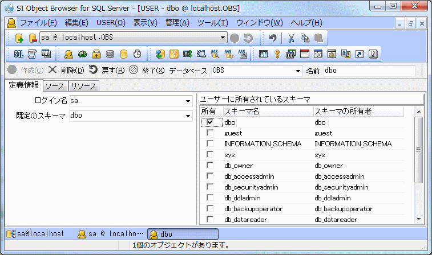Open the データベース OBS dropdown
The height and width of the screenshot is (255, 432).
coord(297,71)
